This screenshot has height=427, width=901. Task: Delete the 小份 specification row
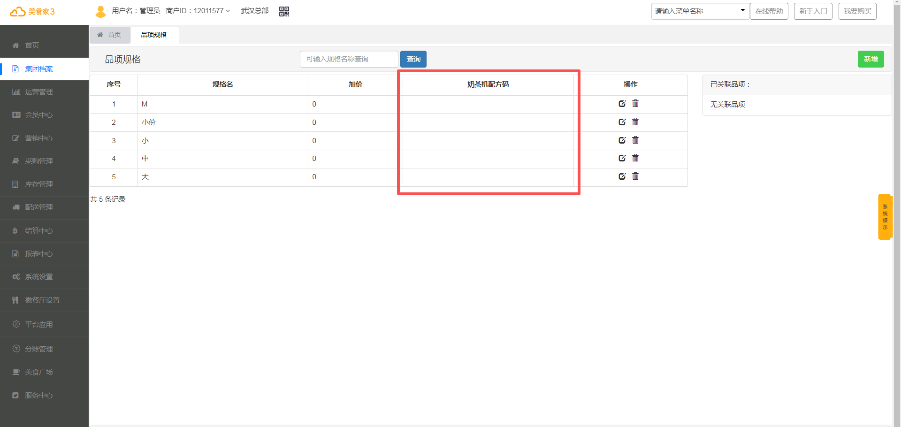click(635, 122)
